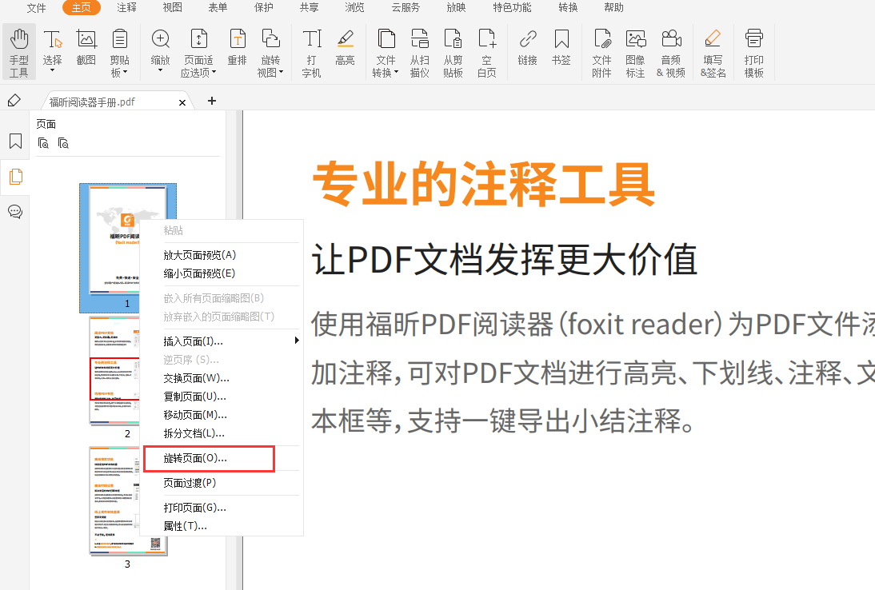Open Page Fit Options (页面适应选项)
Viewport: 875px width, 590px height.
point(198,53)
